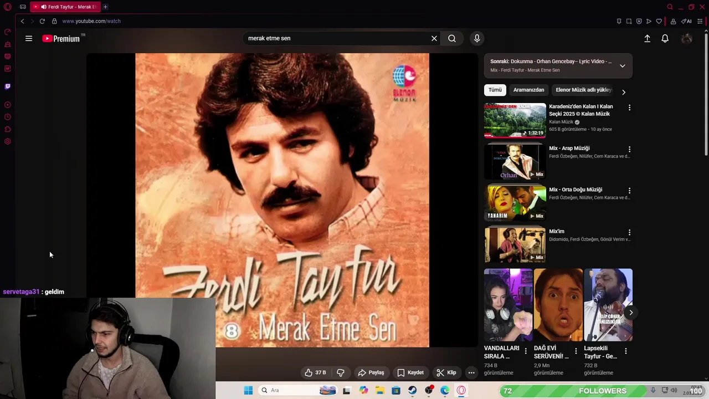Viewport: 709px width, 399px height.
Task: Take snapshot with capture icon
Action: pos(629,21)
